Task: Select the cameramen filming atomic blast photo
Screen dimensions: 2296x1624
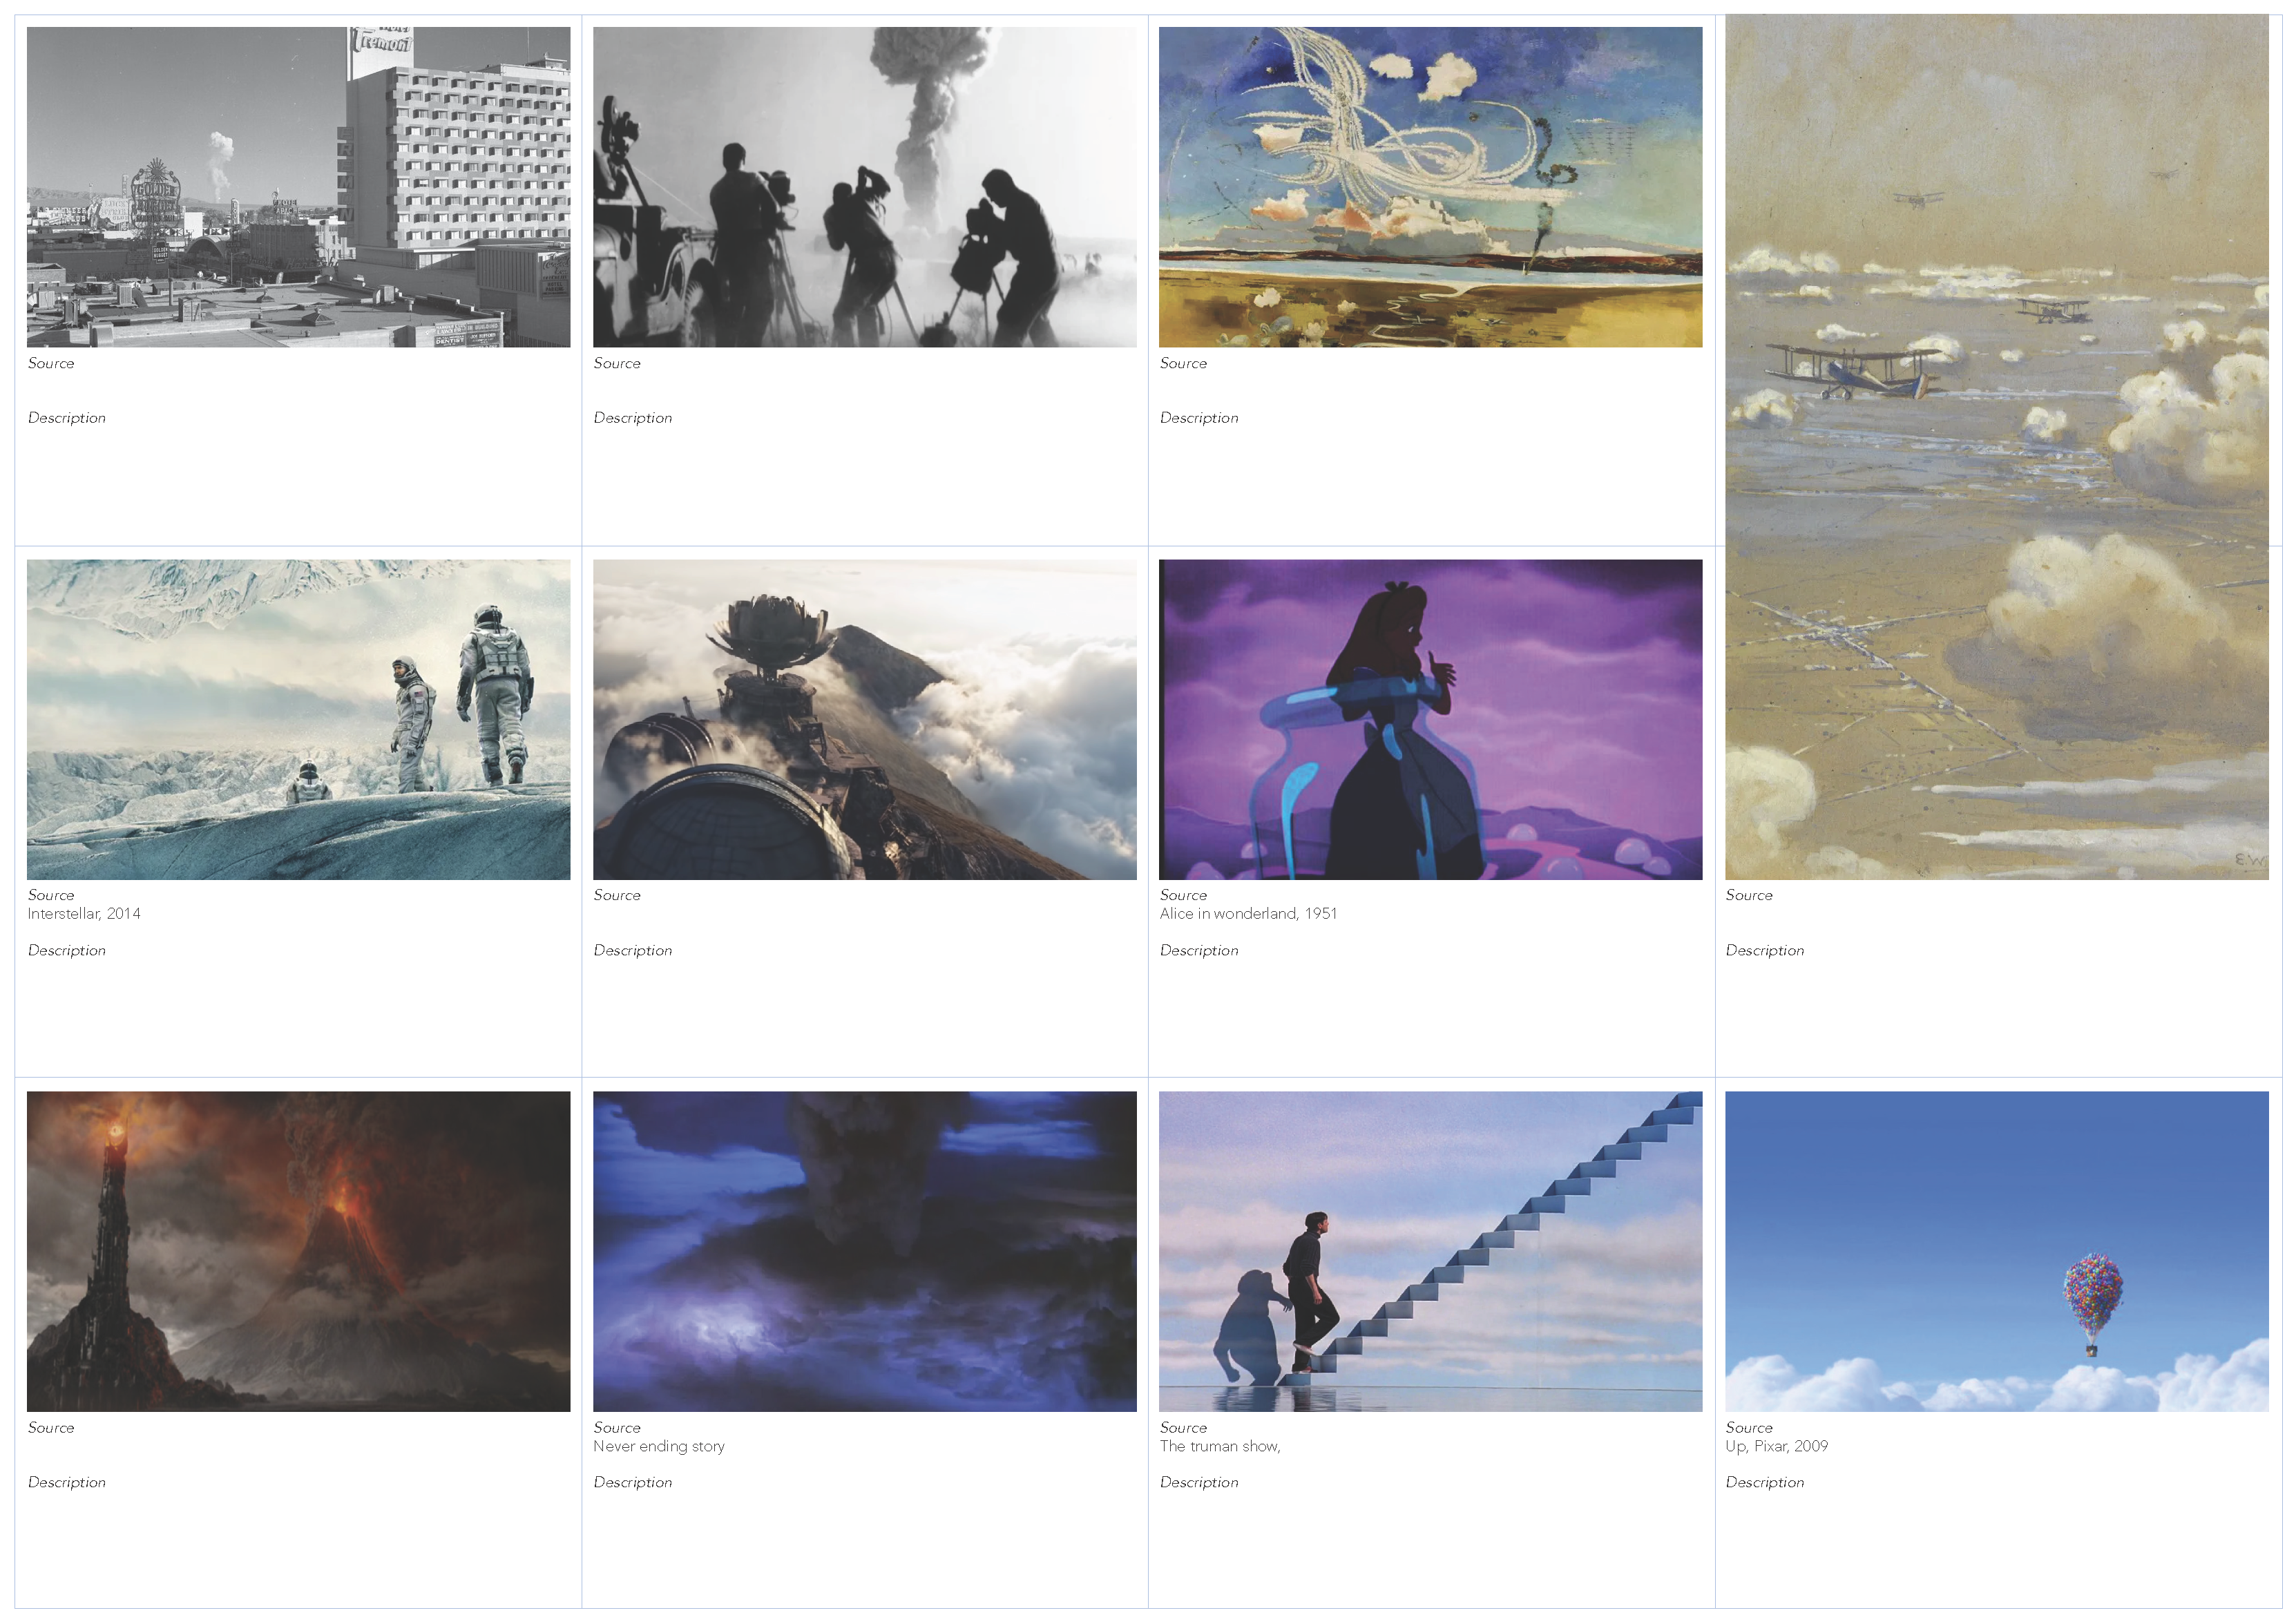Action: coord(864,187)
